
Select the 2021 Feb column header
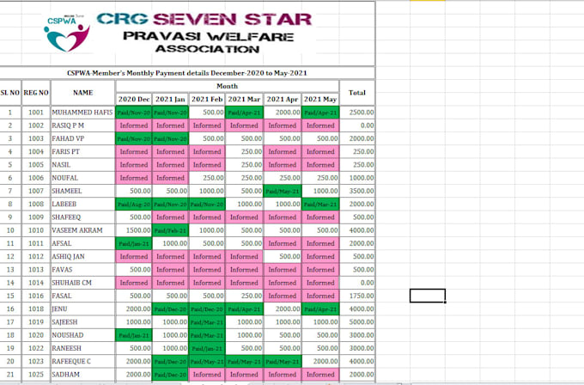pos(207,99)
